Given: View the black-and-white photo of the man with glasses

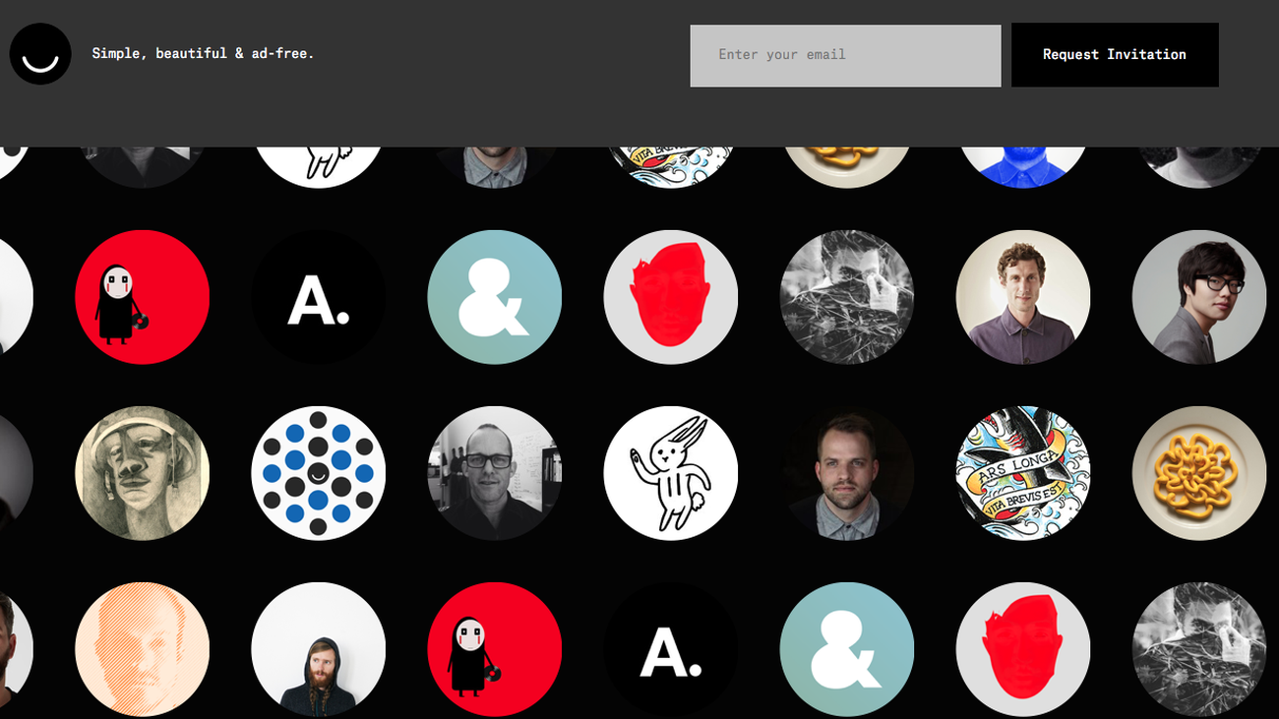Looking at the screenshot, I should 494,473.
